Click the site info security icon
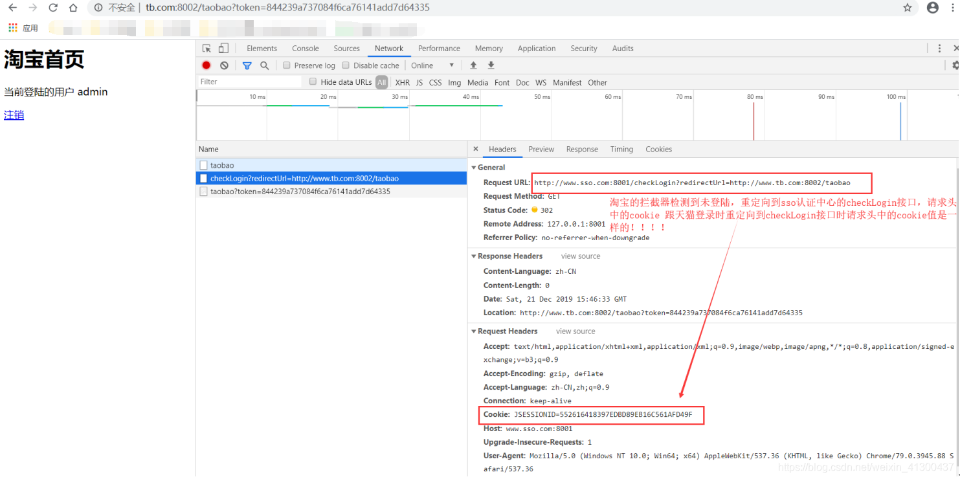This screenshot has width=960, height=479. point(98,8)
